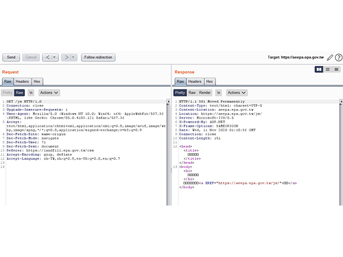343x257 pixels.
Task: Click the Accept-Language header line
Action: click(63, 158)
